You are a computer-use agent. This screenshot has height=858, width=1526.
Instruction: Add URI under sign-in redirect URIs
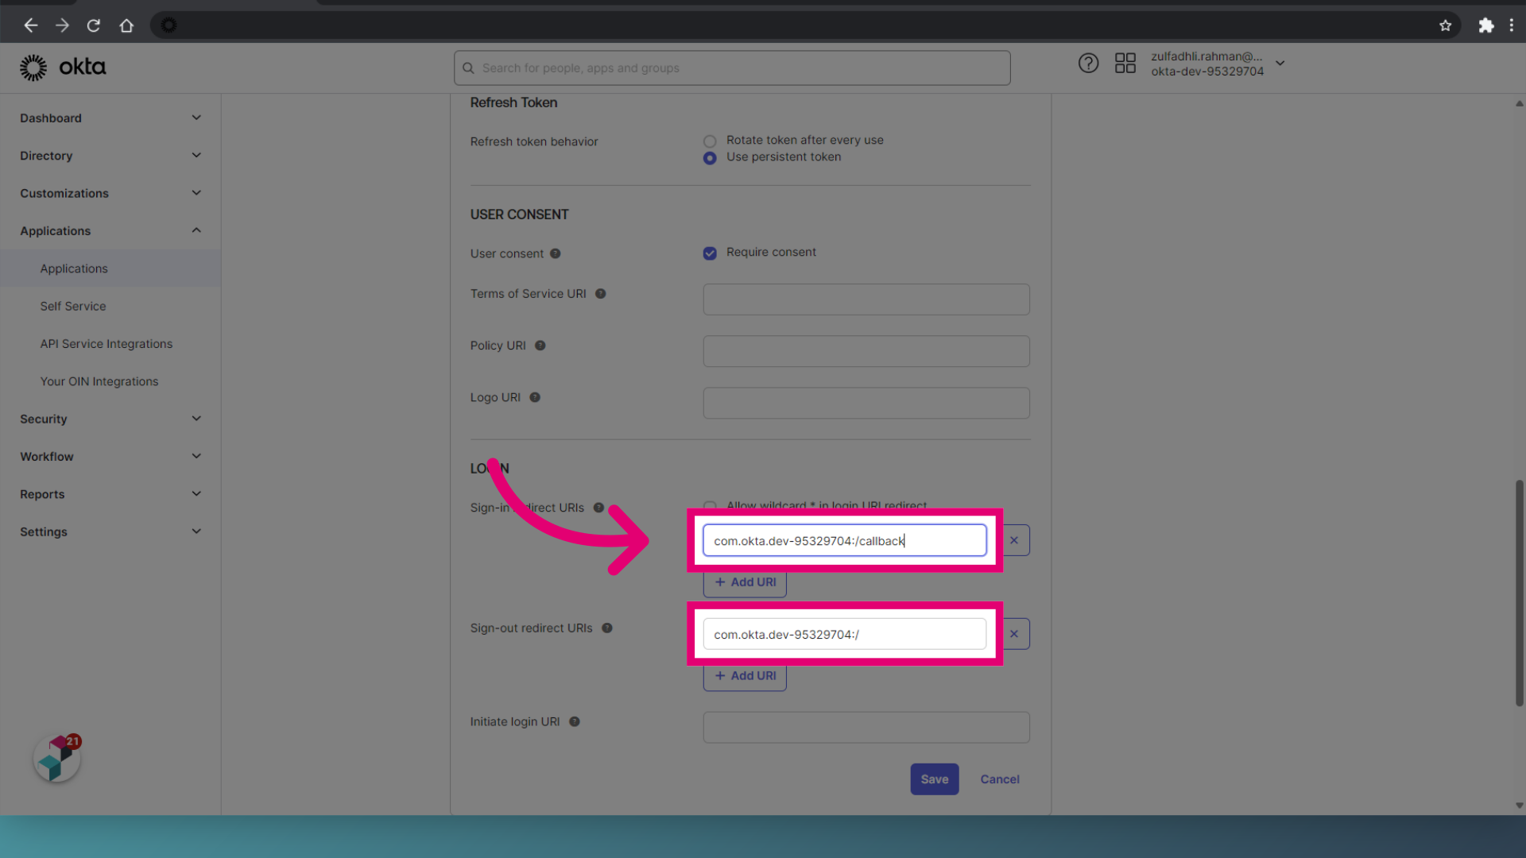click(x=745, y=582)
